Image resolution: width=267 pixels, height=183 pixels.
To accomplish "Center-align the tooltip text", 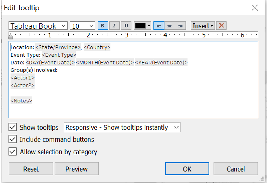I will coord(169,26).
